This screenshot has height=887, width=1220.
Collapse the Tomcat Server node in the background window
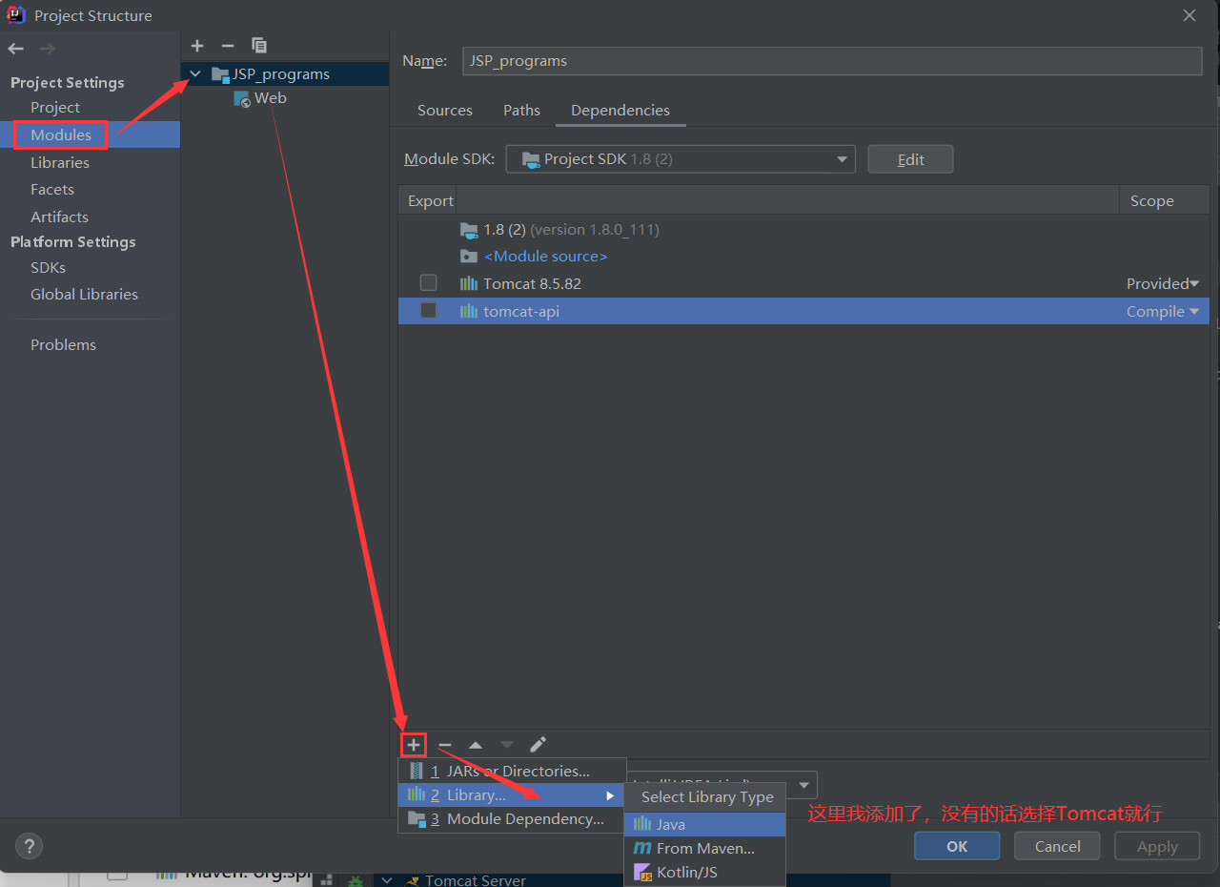387,880
